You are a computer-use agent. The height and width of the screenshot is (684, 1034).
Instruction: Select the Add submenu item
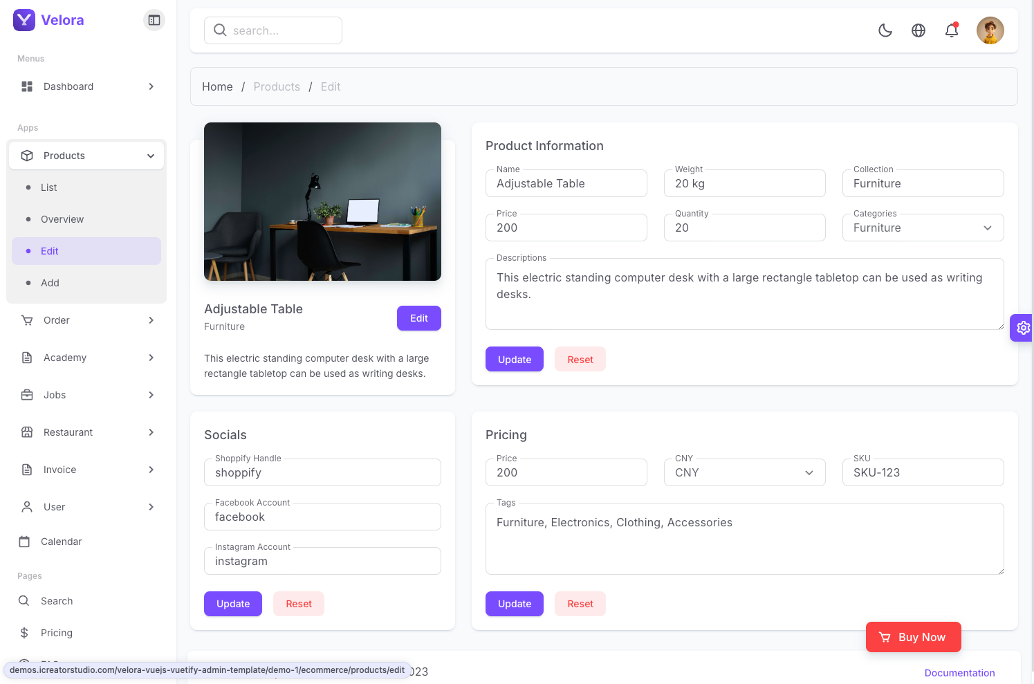[50, 283]
